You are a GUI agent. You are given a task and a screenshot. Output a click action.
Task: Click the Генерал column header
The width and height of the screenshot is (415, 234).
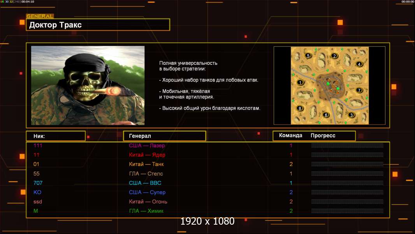pyautogui.click(x=165, y=136)
